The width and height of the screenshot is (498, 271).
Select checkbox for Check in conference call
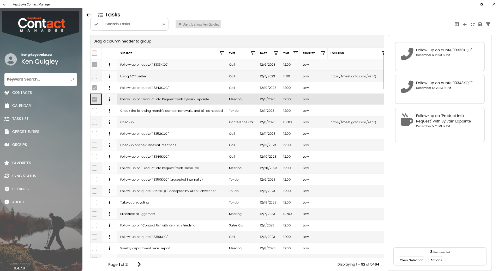pyautogui.click(x=94, y=122)
